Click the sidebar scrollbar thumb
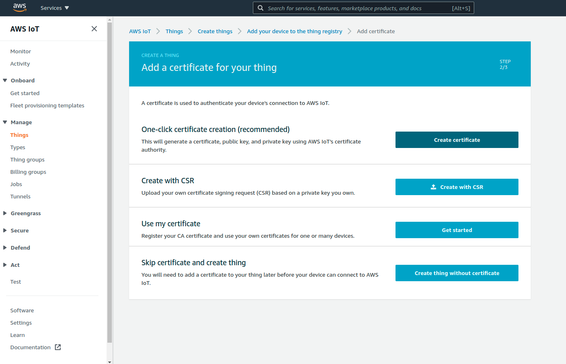This screenshot has width=566, height=364. (x=109, y=182)
